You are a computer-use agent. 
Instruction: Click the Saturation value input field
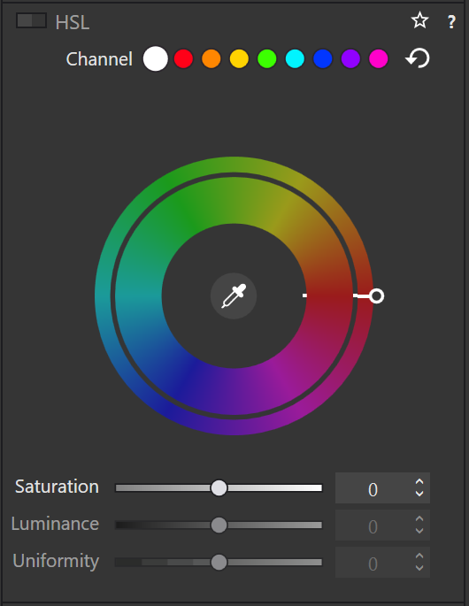coord(373,488)
